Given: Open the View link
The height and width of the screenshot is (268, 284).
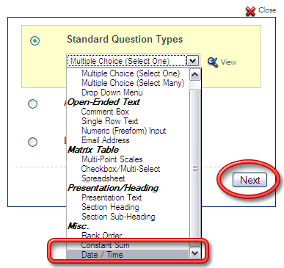Looking at the screenshot, I should click(x=228, y=62).
